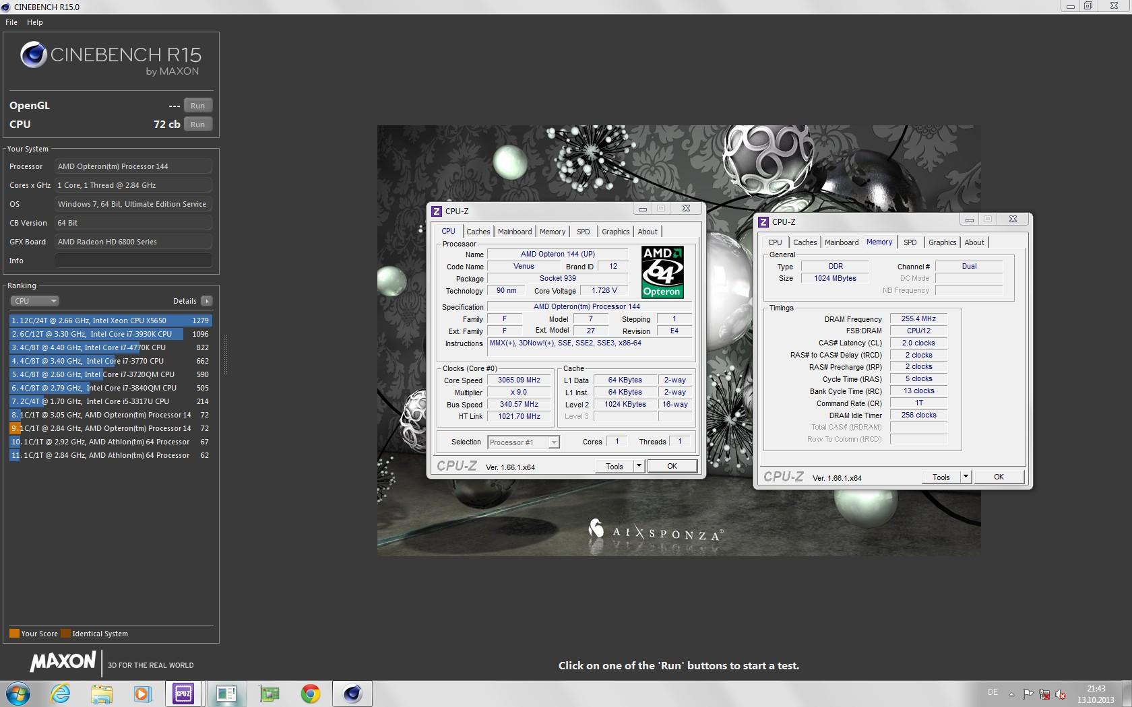This screenshot has width=1132, height=707.
Task: Select ranking row Intel Core i7-3840QM
Action: pos(111,388)
